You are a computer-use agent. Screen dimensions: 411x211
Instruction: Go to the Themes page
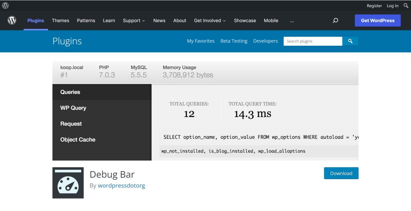(x=61, y=20)
